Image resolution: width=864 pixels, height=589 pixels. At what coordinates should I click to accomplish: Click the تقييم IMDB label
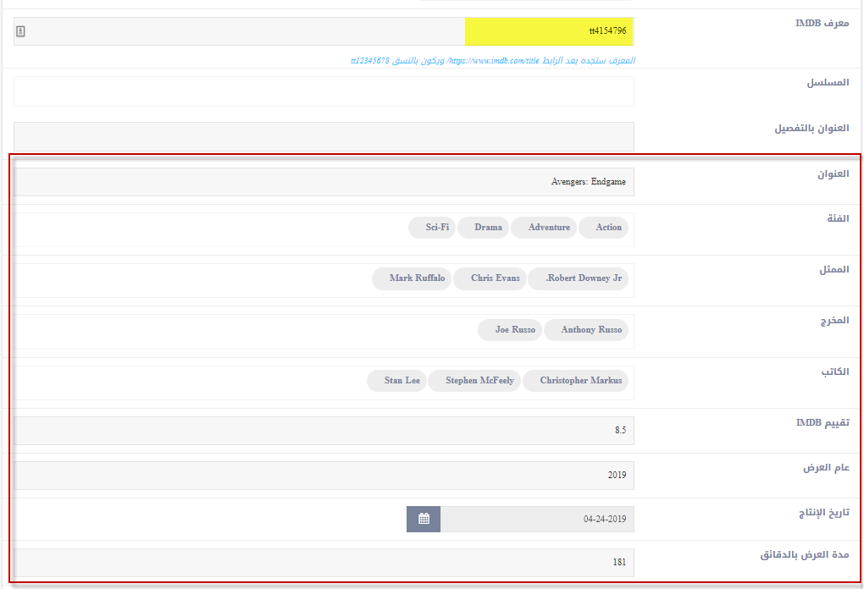[x=822, y=422]
